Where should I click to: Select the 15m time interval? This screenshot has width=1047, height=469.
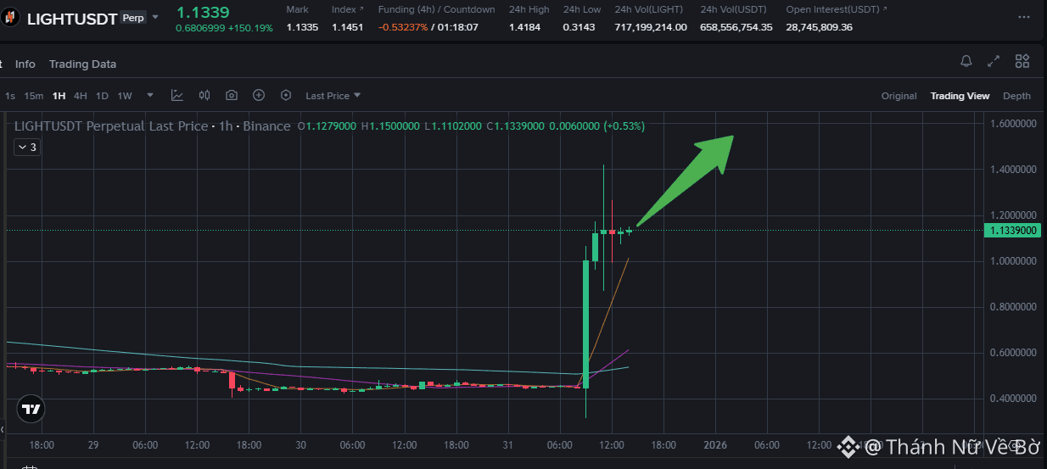(x=33, y=96)
